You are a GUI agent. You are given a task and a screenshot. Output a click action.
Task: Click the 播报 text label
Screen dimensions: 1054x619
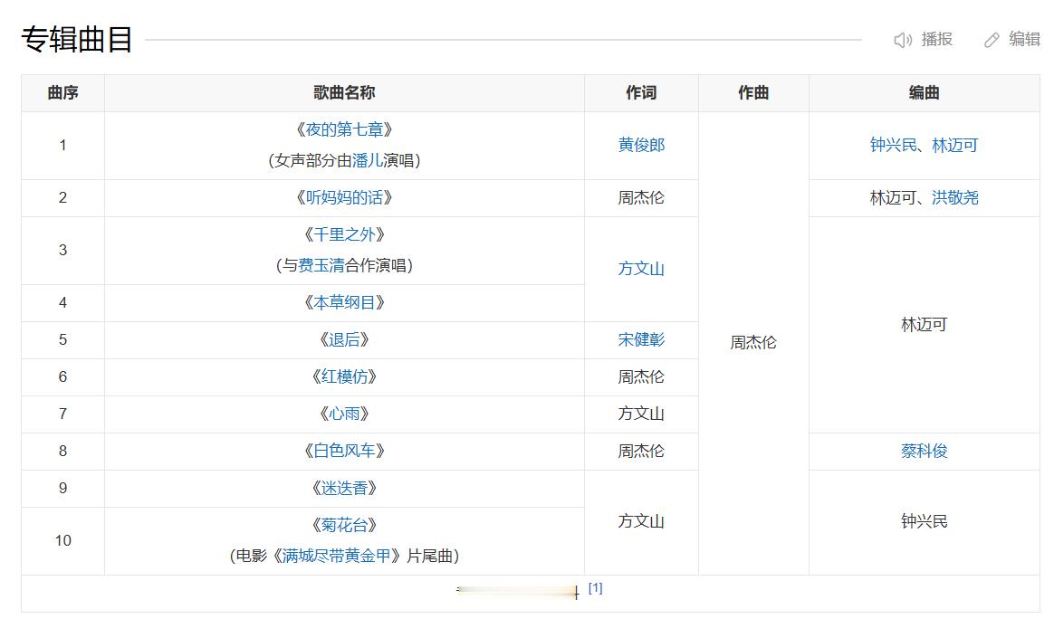tap(937, 40)
